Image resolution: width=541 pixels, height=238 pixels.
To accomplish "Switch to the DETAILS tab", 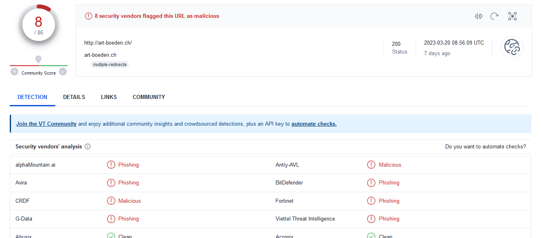I will [74, 97].
